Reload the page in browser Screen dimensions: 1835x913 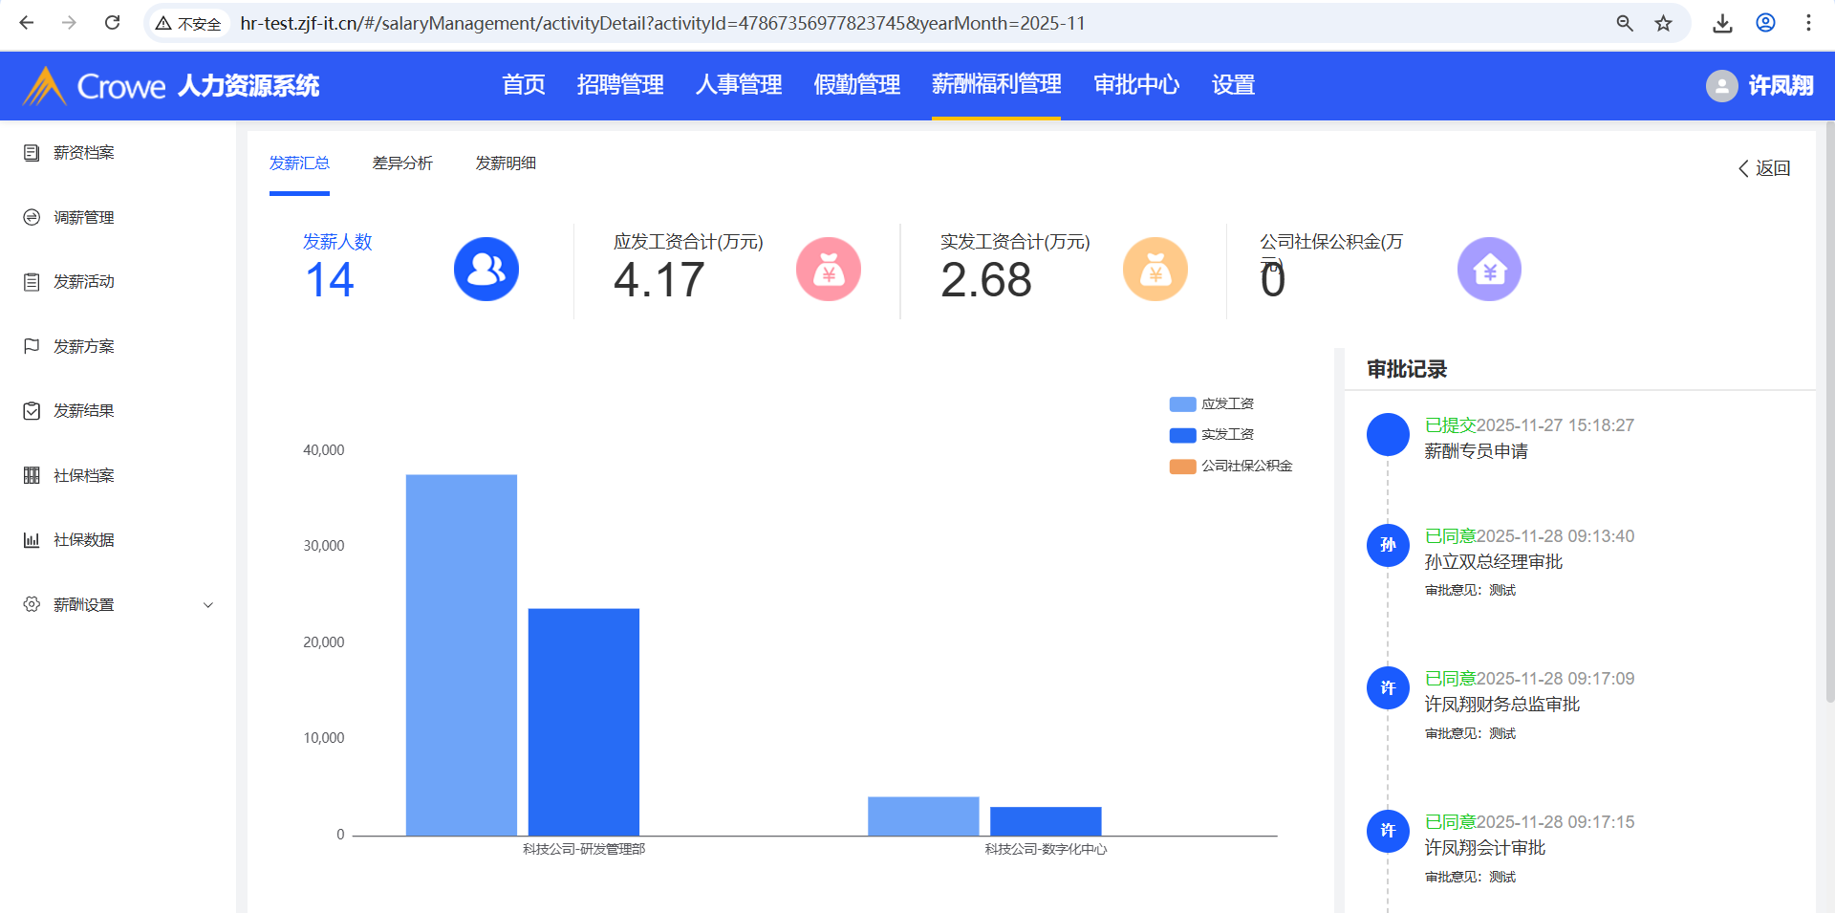112,23
